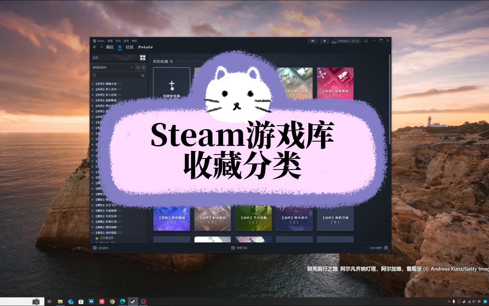489x306 pixels.
Task: Expand 【休闲】双人合作 collection
Action: coord(93,89)
